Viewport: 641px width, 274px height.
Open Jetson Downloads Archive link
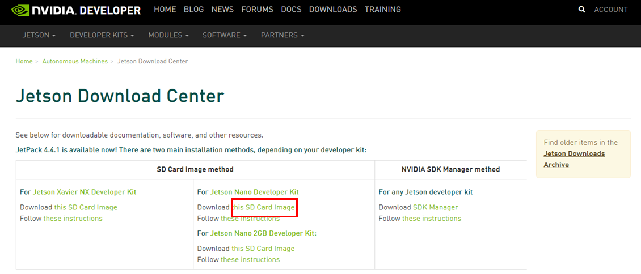575,159
